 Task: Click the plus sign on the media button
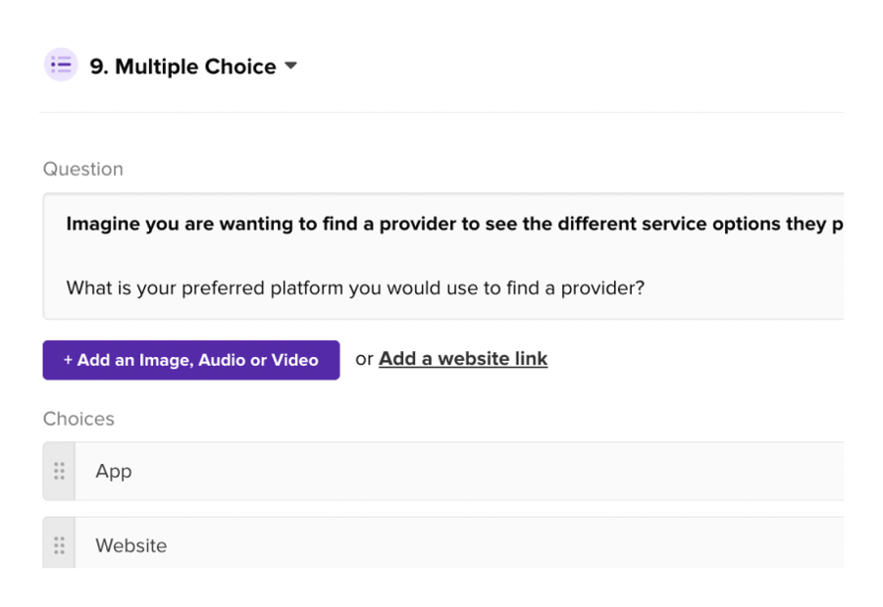tap(68, 360)
